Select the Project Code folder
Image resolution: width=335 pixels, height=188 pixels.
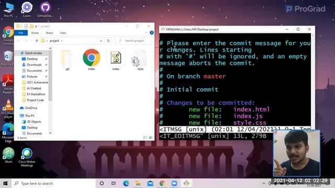35,100
